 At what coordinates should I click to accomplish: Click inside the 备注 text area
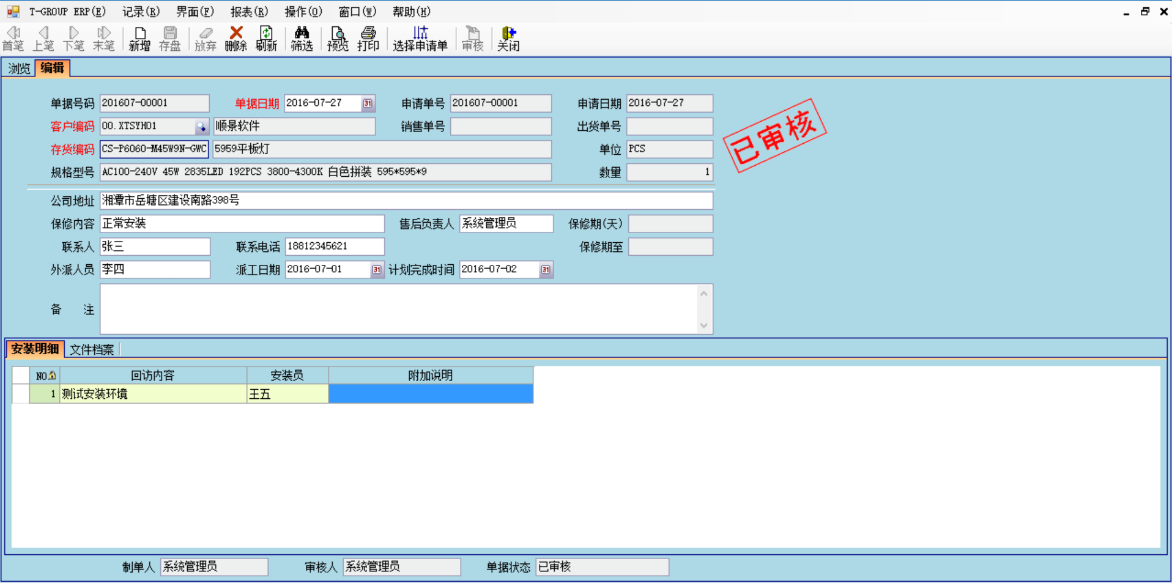(x=398, y=309)
